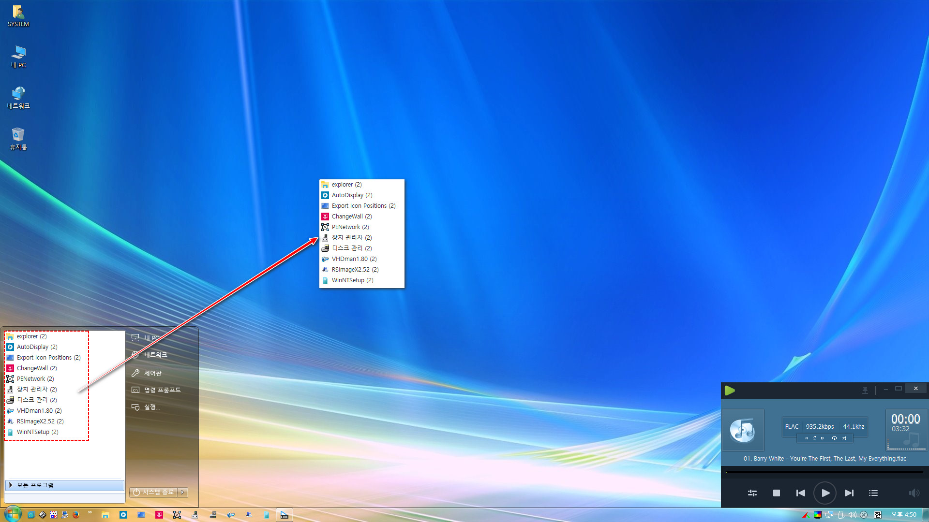Click the clock showing 오후 4:50
The image size is (929, 522).
(x=904, y=515)
